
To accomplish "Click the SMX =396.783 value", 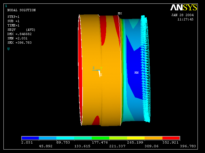I will point(20,43).
